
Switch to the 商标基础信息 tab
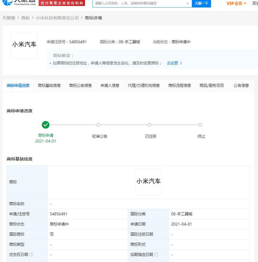(49, 85)
